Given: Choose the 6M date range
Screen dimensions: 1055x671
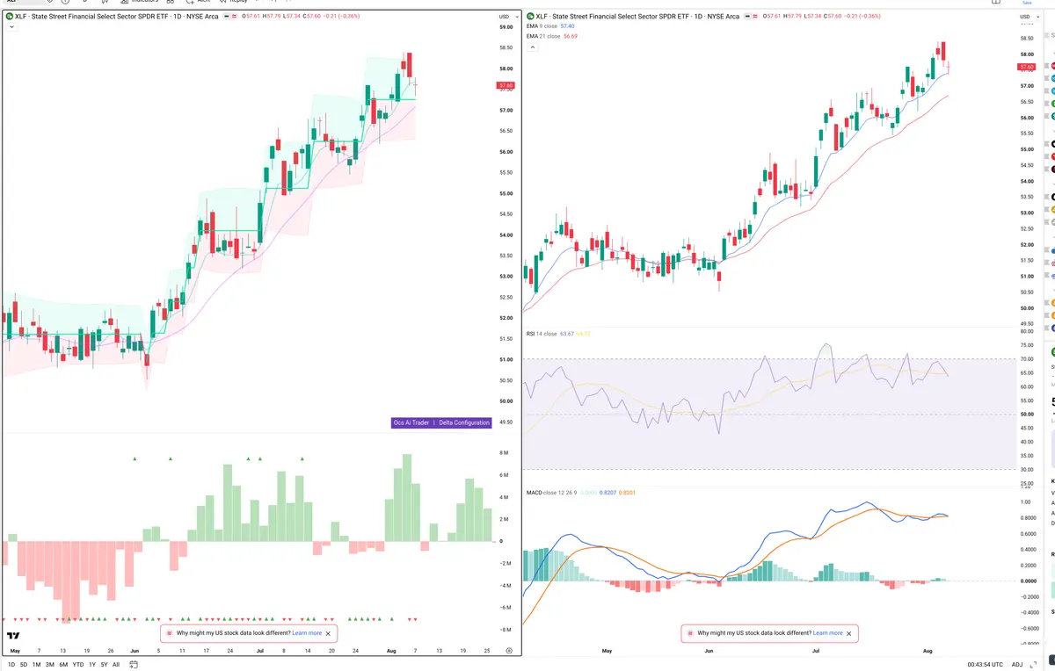Looking at the screenshot, I should 63,665.
